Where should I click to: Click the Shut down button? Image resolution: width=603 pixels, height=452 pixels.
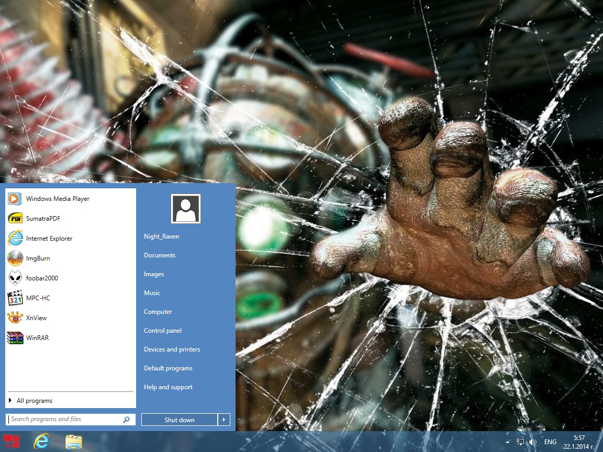[x=180, y=420]
